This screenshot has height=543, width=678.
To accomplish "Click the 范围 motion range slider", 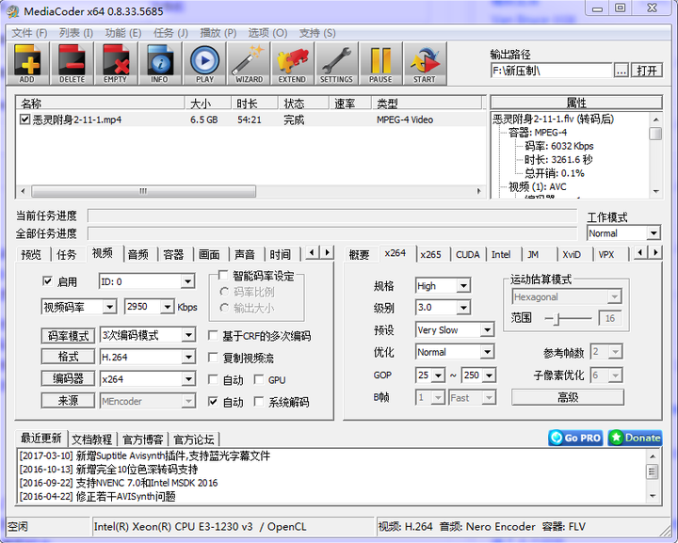I will pyautogui.click(x=568, y=319).
